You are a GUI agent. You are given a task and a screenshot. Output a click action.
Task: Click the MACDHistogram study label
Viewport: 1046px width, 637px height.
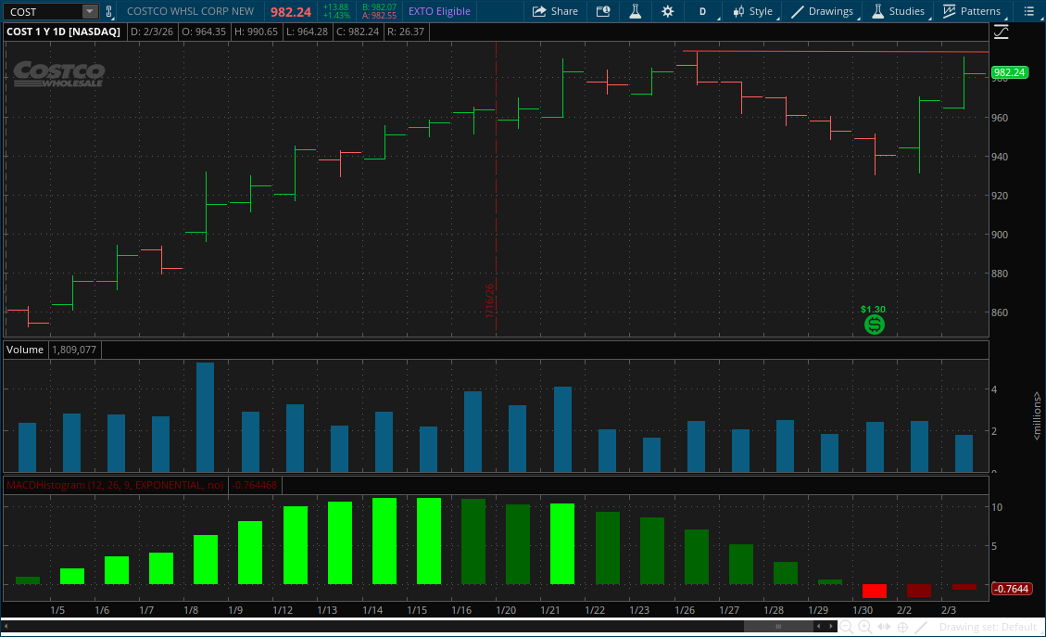[x=116, y=485]
